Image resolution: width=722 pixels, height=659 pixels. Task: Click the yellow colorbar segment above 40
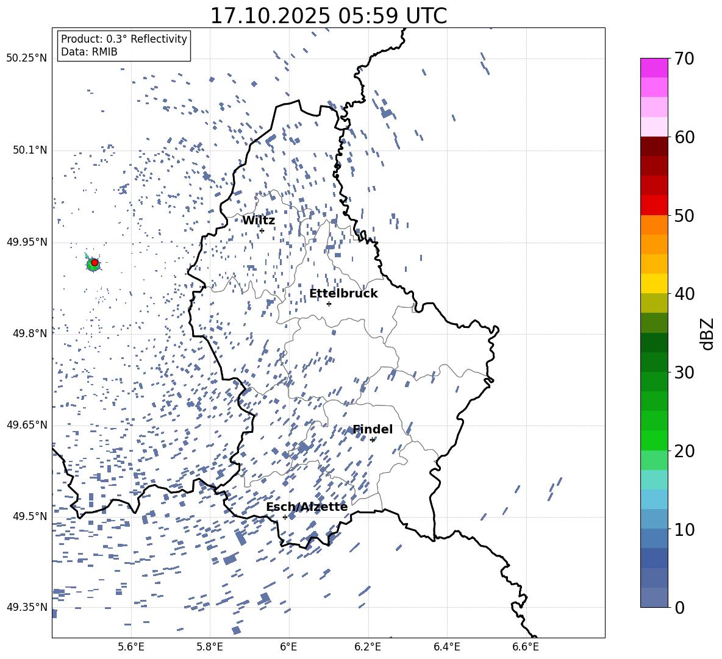(x=654, y=283)
